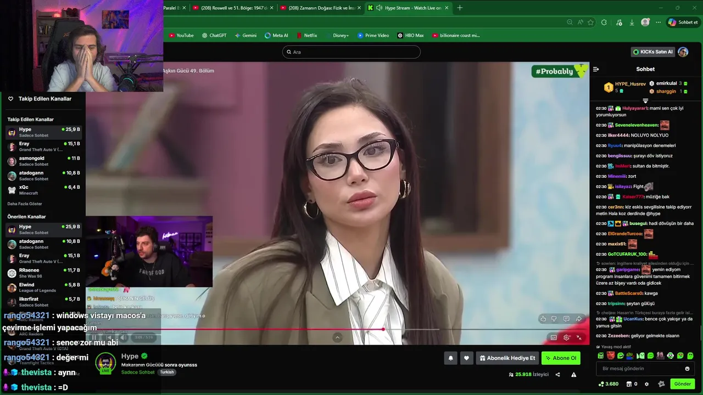Image resolution: width=703 pixels, height=395 pixels.
Task: Open the Meta AI bookmark
Action: pos(276,35)
